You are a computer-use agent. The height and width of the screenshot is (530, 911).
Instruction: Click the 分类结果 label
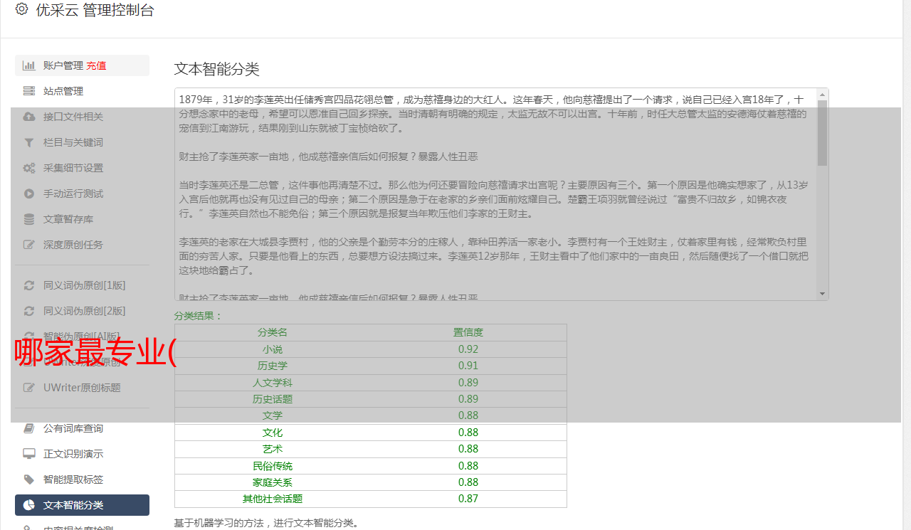click(x=199, y=316)
